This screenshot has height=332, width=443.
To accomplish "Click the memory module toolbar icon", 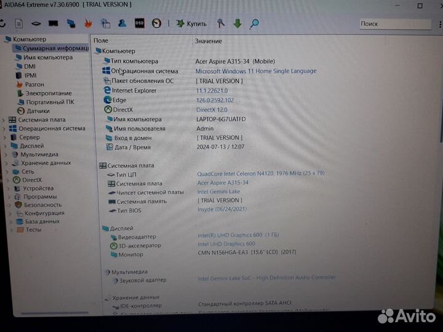I will coord(53,23).
